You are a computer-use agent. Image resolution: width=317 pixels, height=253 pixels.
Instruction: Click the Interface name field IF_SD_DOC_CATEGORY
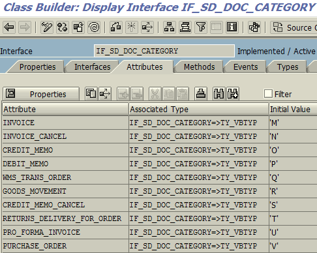point(164,51)
